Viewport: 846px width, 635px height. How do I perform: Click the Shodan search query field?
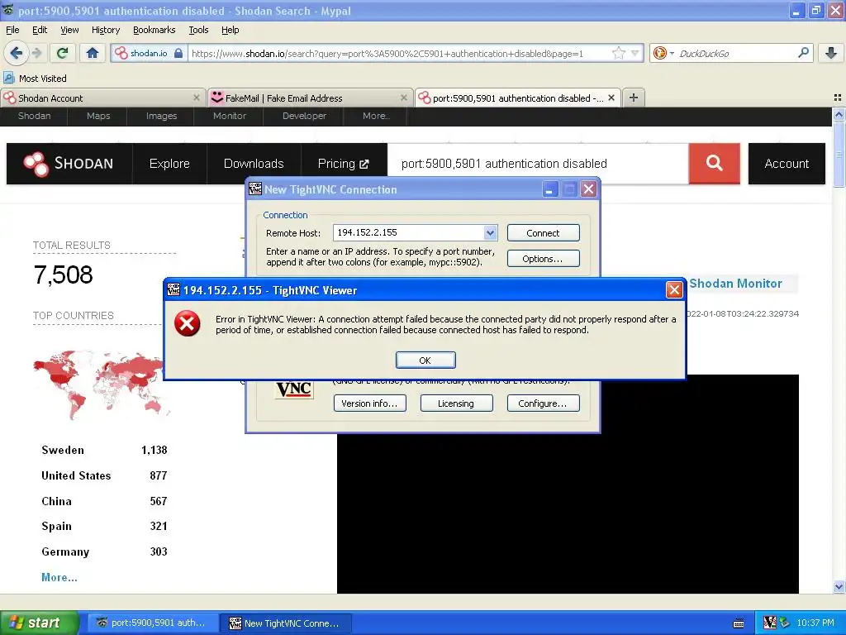tap(538, 164)
